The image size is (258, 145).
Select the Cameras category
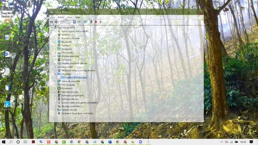point(66,46)
